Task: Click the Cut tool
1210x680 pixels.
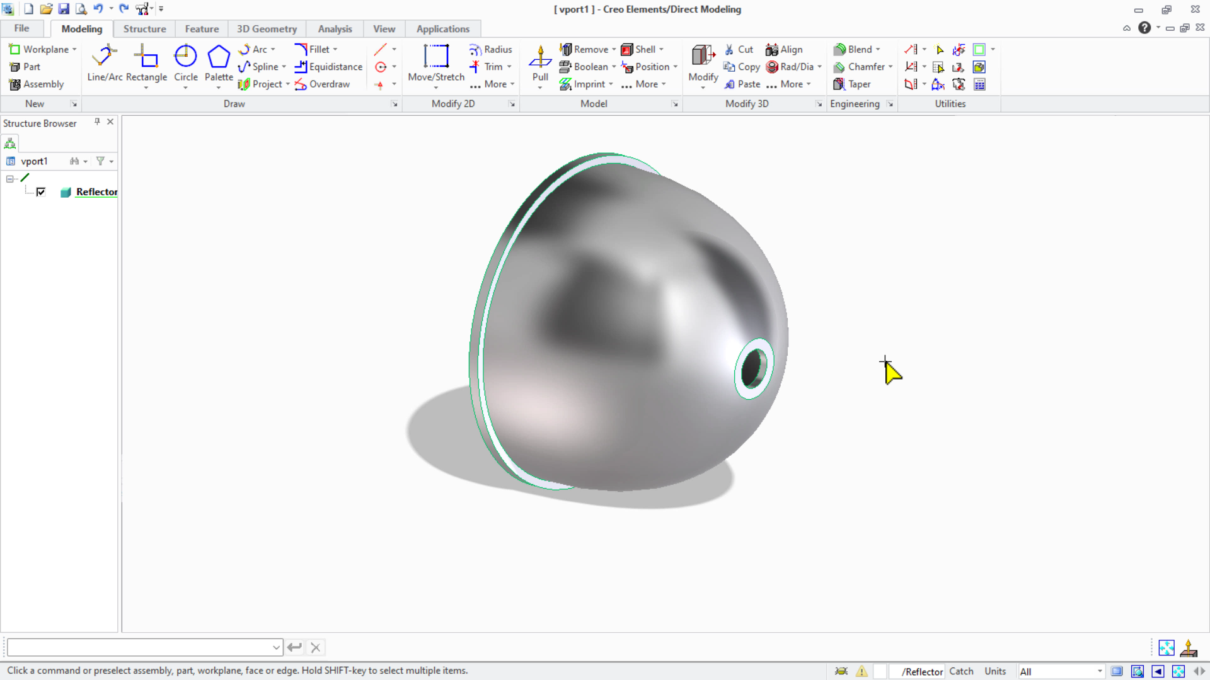Action: pyautogui.click(x=739, y=49)
